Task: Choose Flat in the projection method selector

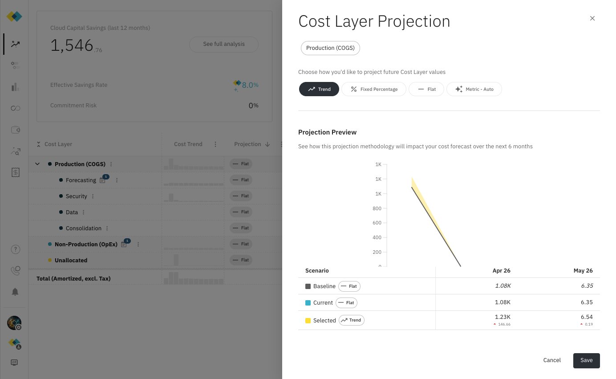Action: point(426,89)
